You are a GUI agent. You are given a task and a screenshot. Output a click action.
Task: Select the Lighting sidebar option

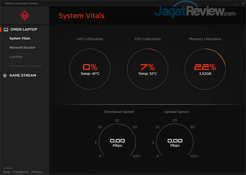point(16,57)
